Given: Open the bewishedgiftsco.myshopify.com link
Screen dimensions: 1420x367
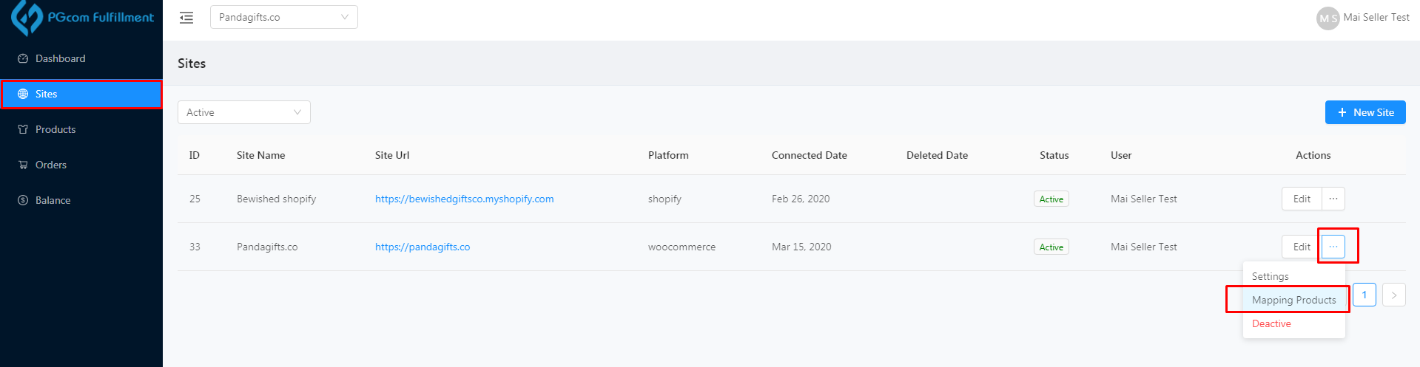Looking at the screenshot, I should (464, 199).
